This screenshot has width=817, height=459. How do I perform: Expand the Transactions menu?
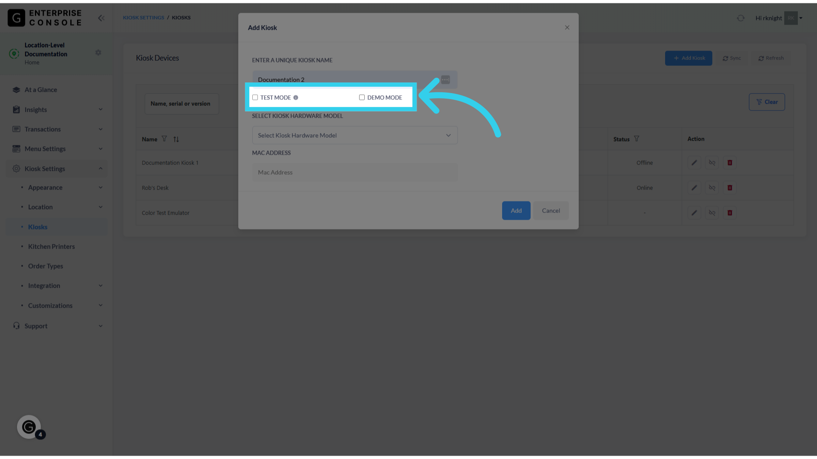coord(57,129)
